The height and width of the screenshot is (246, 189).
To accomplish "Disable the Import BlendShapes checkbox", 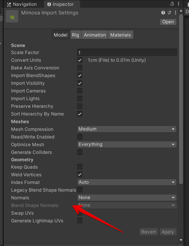I will [x=80, y=76].
